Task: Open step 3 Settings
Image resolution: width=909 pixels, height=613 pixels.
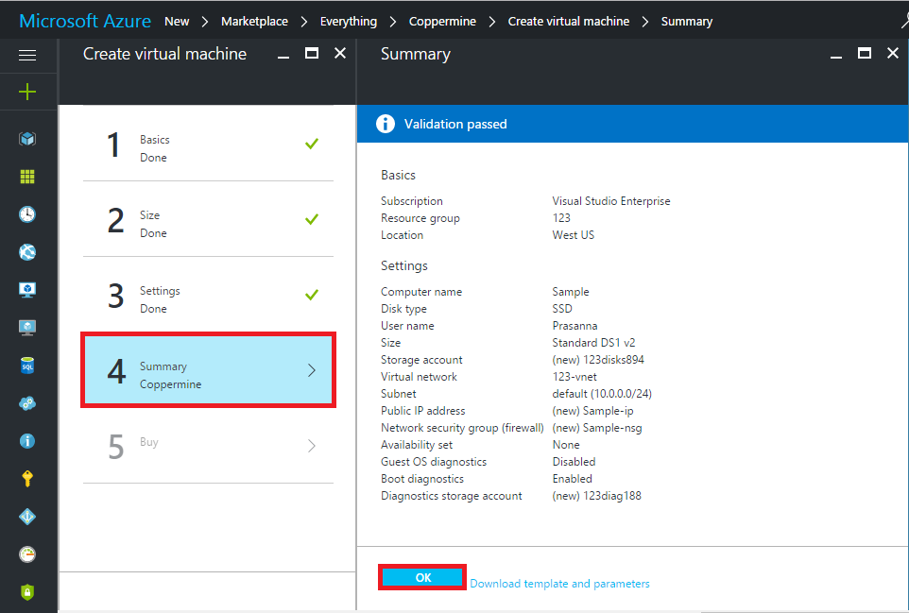Action: [x=208, y=298]
